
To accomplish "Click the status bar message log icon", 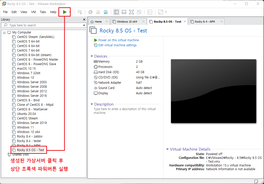I will click(x=256, y=181).
